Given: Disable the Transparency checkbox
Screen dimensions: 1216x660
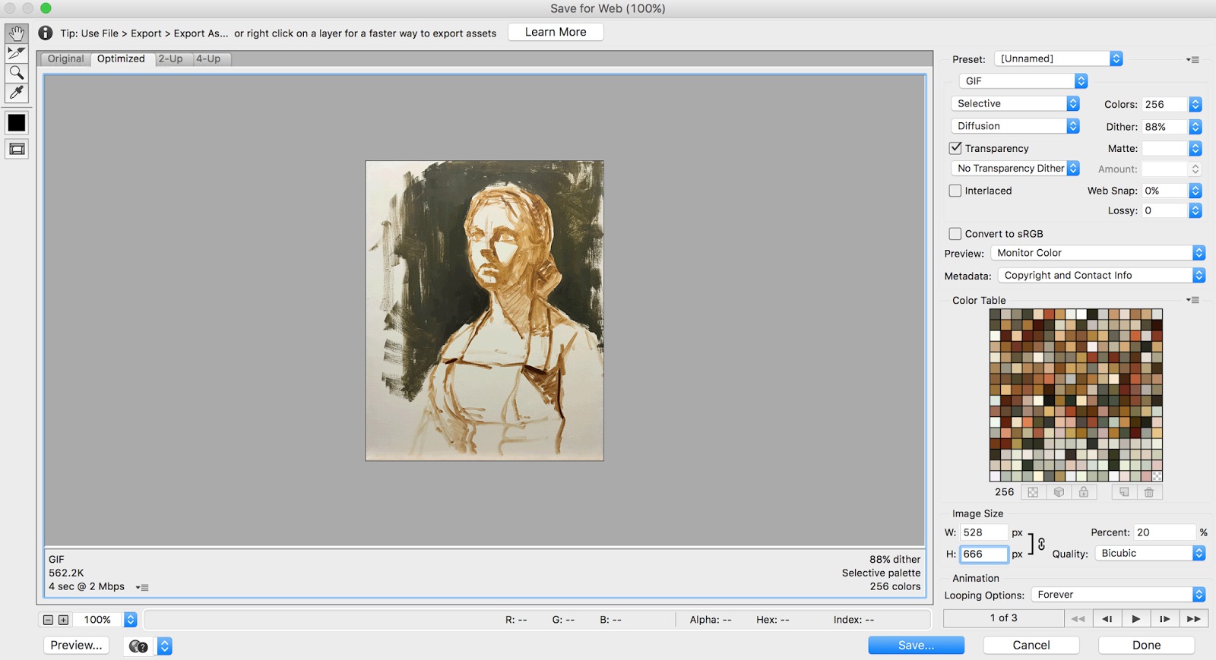Looking at the screenshot, I should [x=955, y=148].
